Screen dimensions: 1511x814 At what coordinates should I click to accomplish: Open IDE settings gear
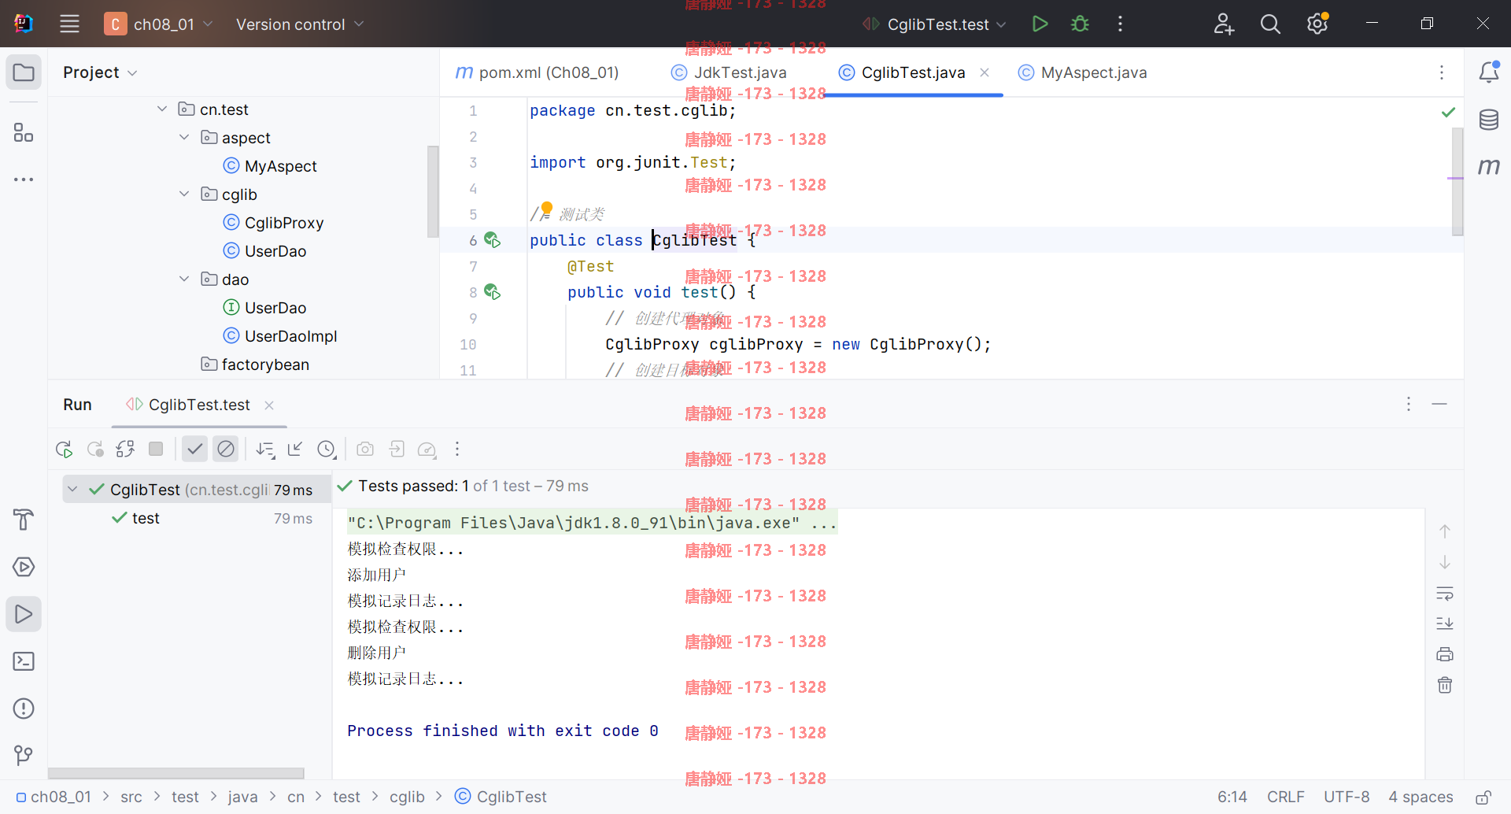pos(1317,24)
